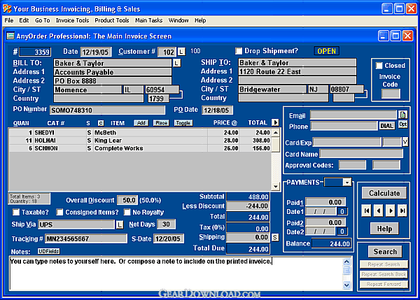Select the King Lear item row
Viewport: 420px width, 300px height.
click(141, 141)
